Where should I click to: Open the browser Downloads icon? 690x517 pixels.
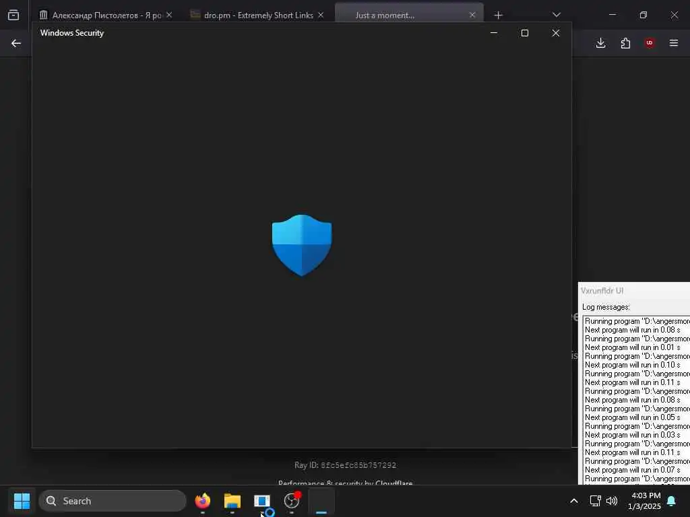(x=600, y=43)
